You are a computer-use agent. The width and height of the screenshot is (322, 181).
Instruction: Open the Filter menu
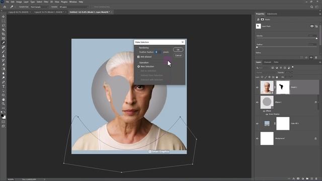pyautogui.click(x=46, y=2)
